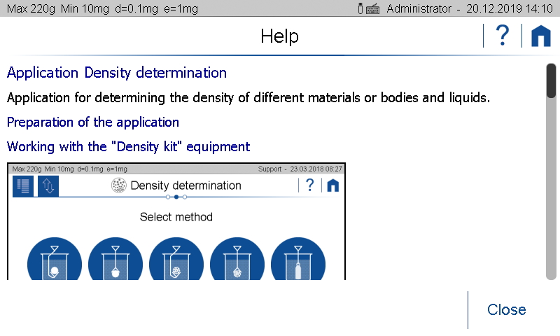Open 'Working with the "Density kit" equipment'
This screenshot has width=560, height=336.
[128, 147]
